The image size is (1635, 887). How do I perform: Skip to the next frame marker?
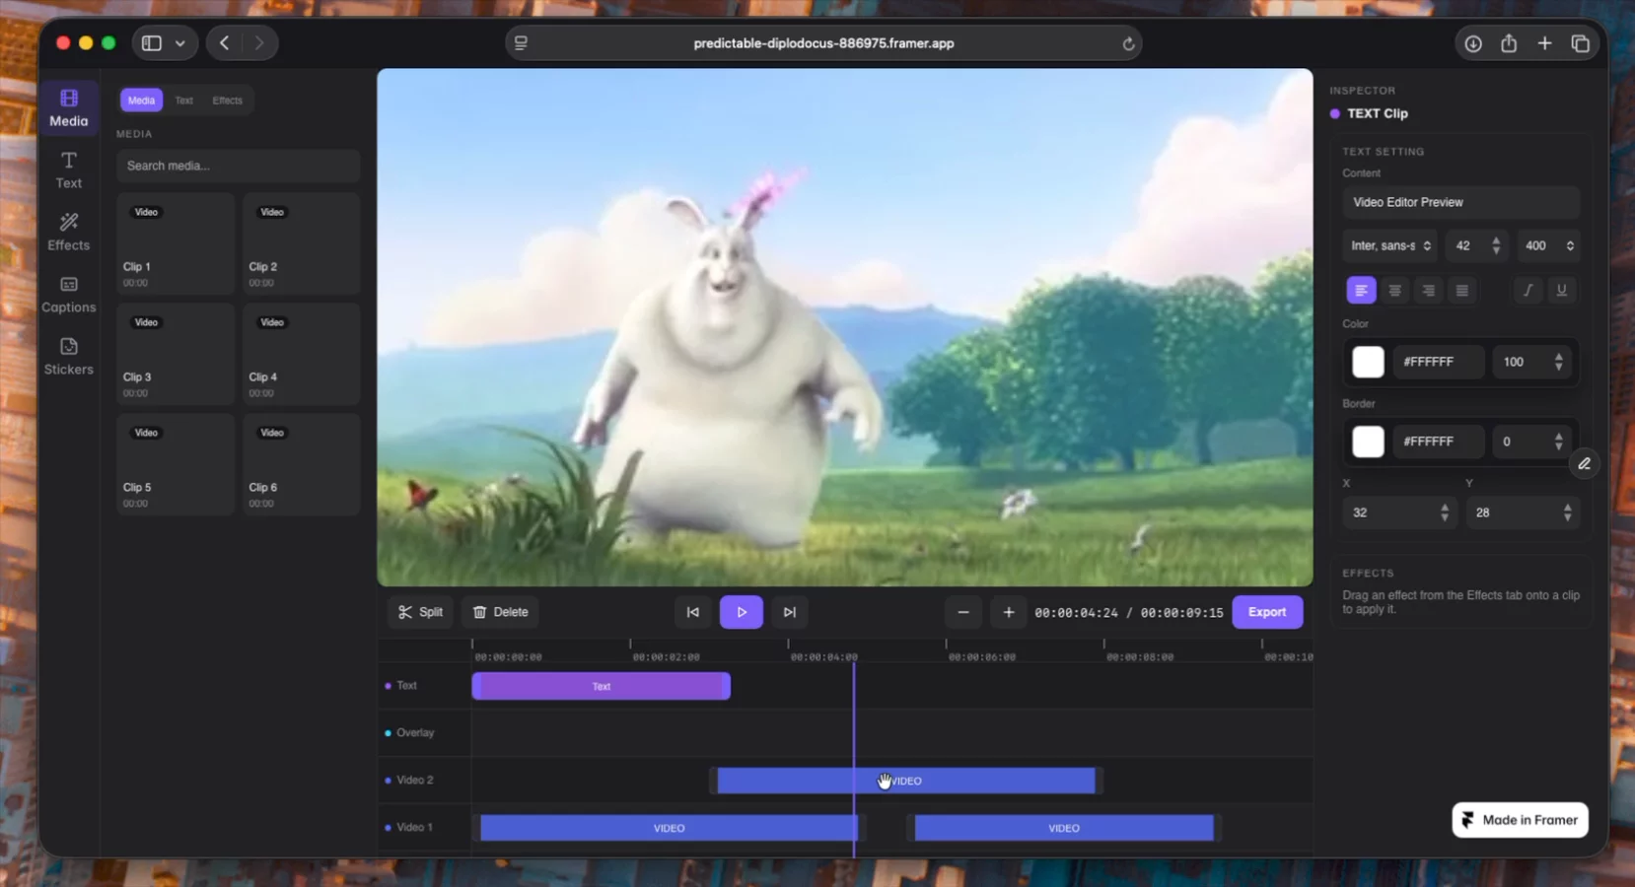point(790,612)
